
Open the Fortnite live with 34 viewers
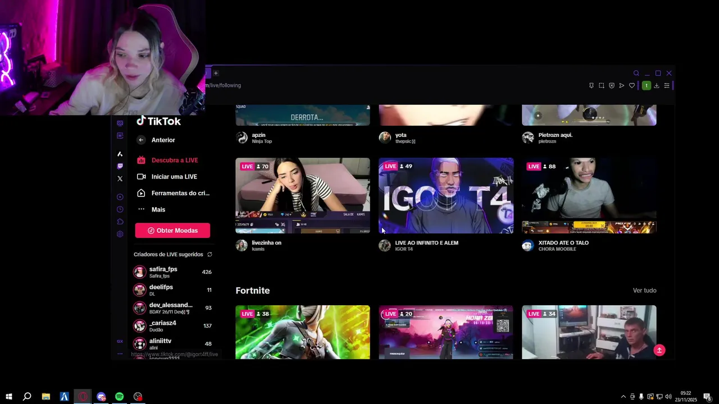pos(589,332)
